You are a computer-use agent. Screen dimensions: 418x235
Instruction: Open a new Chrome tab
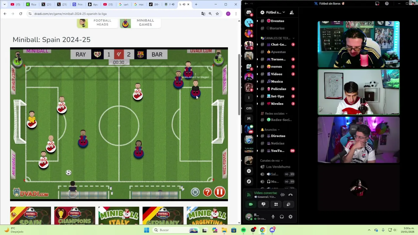[x=196, y=5]
